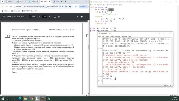Open the Options menu in the IDLE editor
This screenshot has width=179, height=101.
tap(109, 5)
